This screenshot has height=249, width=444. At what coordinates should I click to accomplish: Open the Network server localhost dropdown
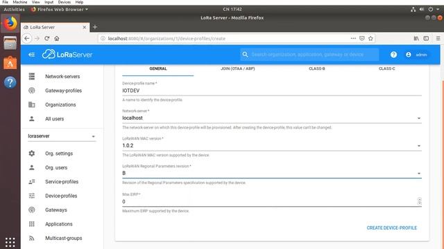(x=271, y=118)
